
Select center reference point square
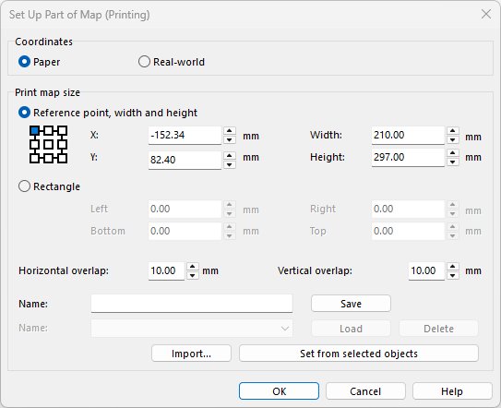pos(48,145)
